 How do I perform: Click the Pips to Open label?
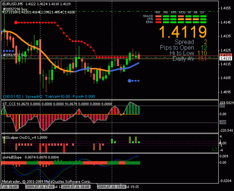tap(177, 48)
